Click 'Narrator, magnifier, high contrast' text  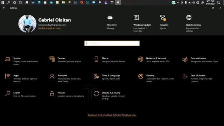(x=202, y=80)
